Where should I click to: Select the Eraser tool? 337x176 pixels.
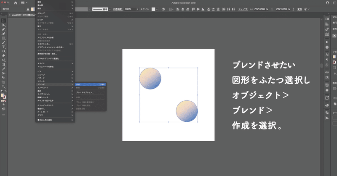3,56
